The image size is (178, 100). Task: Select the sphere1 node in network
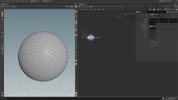[91, 37]
